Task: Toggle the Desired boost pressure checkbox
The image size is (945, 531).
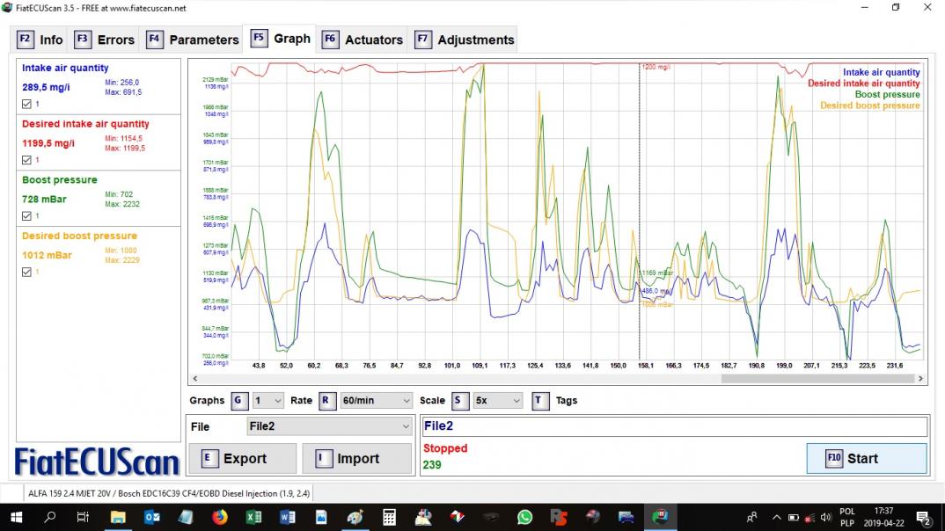Action: tap(26, 272)
